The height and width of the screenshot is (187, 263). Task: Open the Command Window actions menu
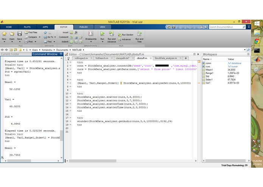pyautogui.click(x=61, y=54)
